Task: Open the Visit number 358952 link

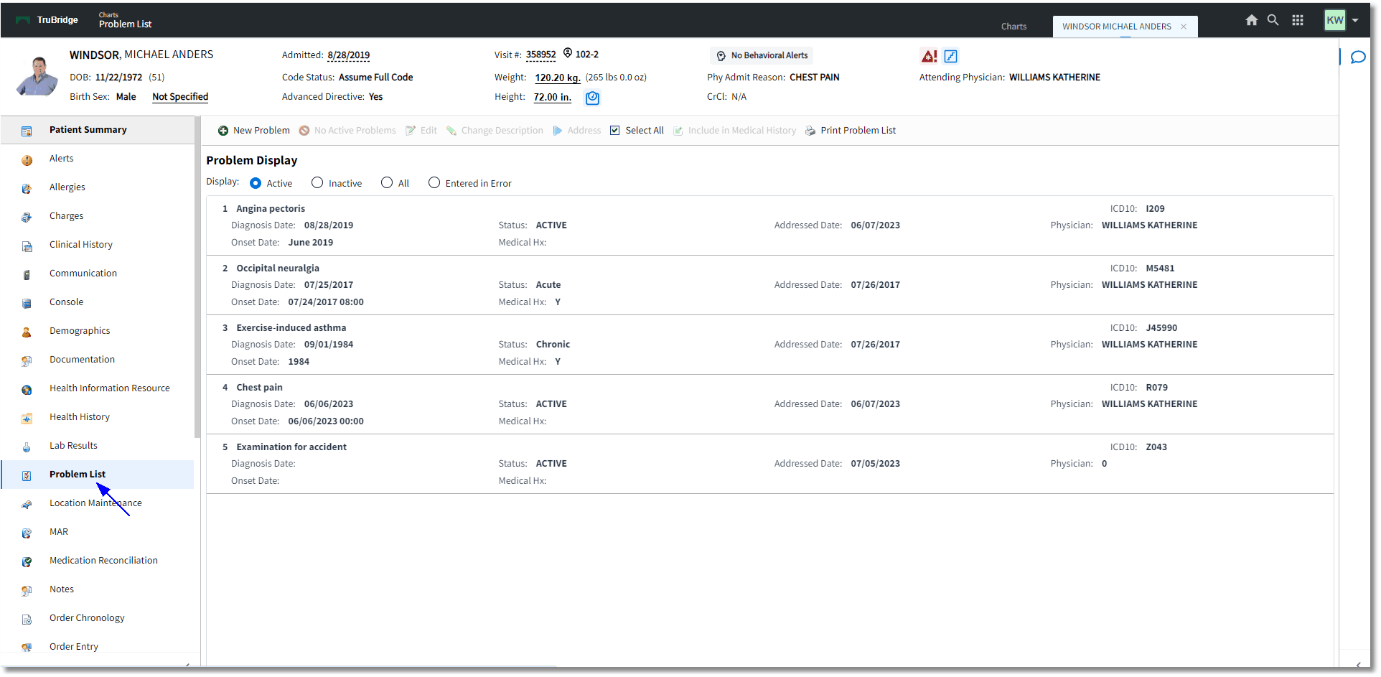Action: pyautogui.click(x=541, y=55)
